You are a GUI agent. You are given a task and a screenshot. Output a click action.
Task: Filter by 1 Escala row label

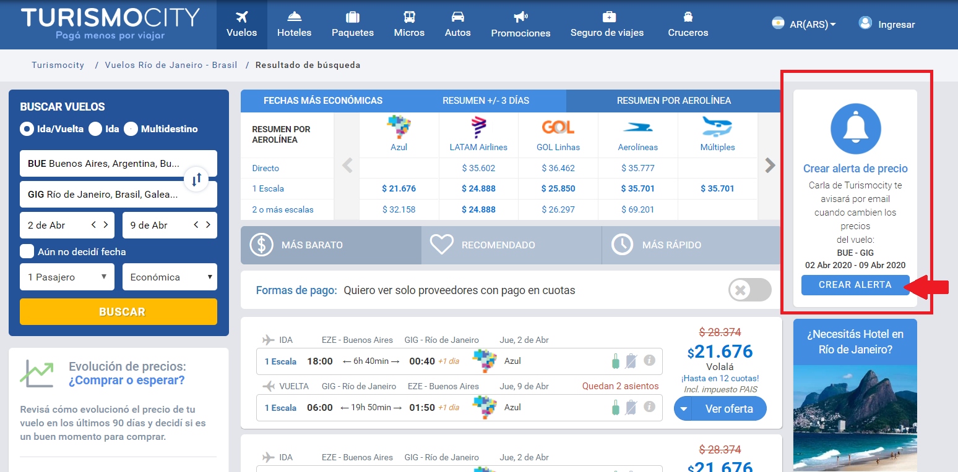click(x=268, y=188)
